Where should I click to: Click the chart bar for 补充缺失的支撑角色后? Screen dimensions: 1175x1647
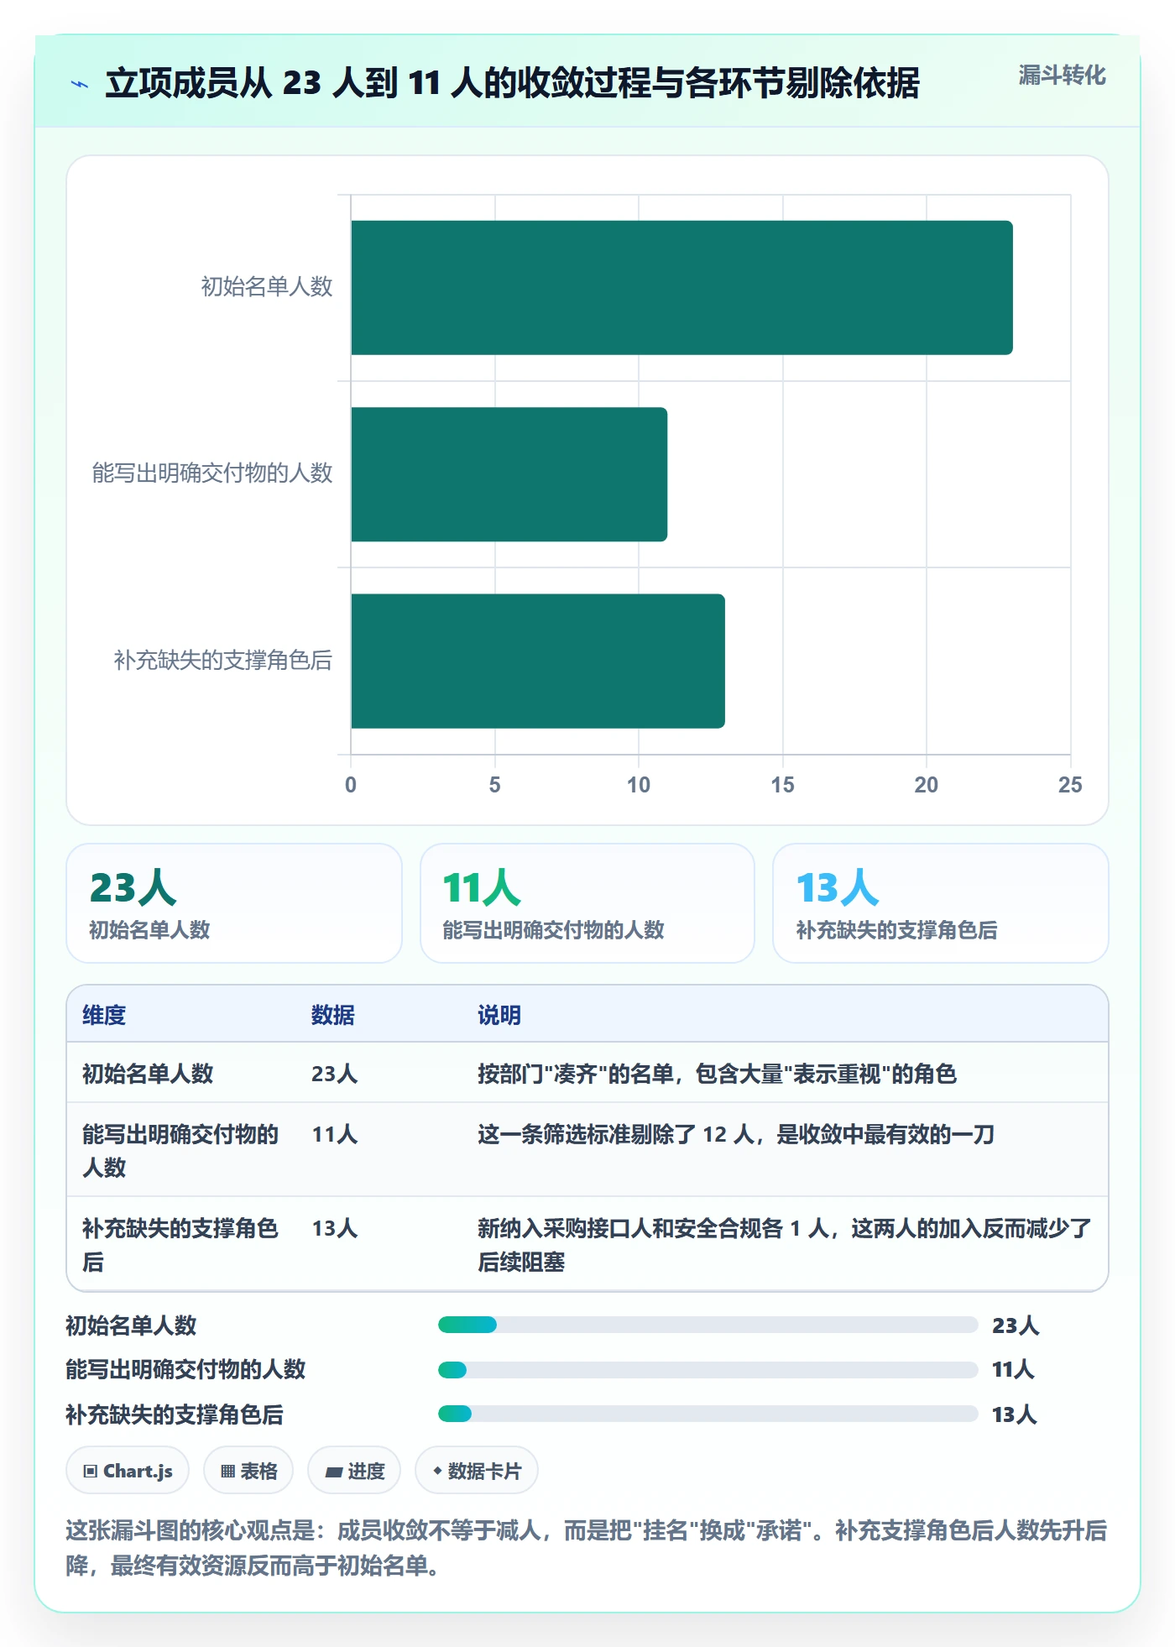click(538, 661)
